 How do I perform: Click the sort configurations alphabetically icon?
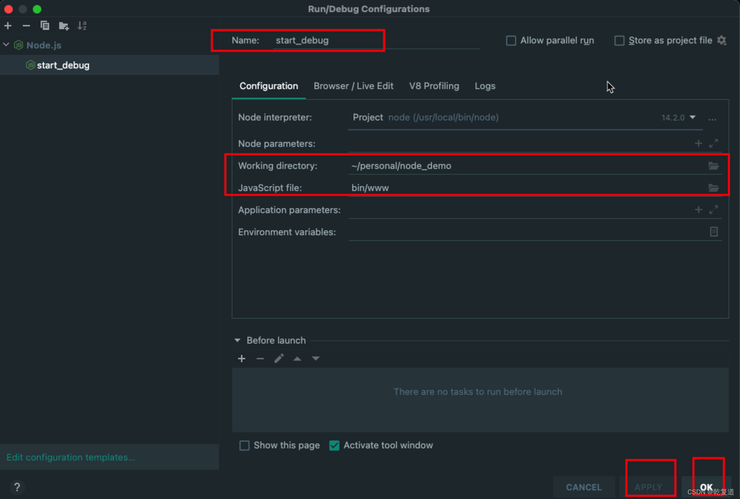coord(82,26)
